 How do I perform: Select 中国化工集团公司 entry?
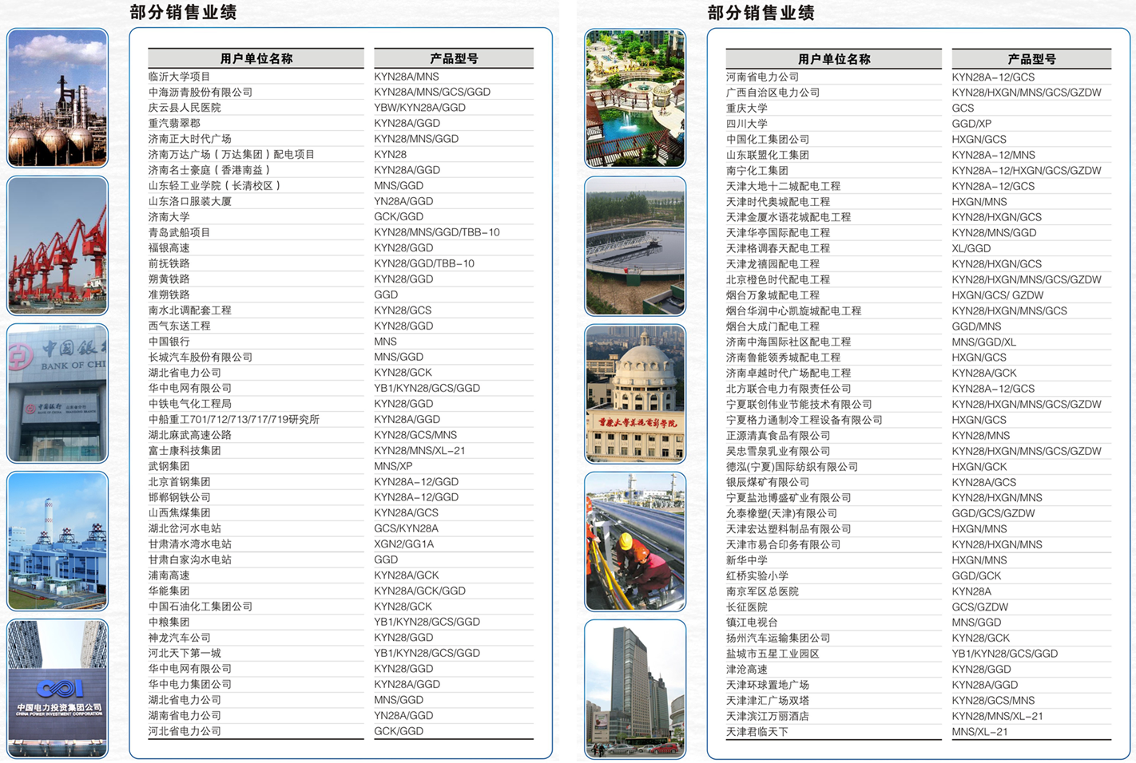point(768,140)
